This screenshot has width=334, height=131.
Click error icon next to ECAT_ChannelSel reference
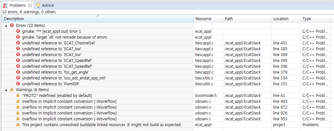[x=18, y=43]
